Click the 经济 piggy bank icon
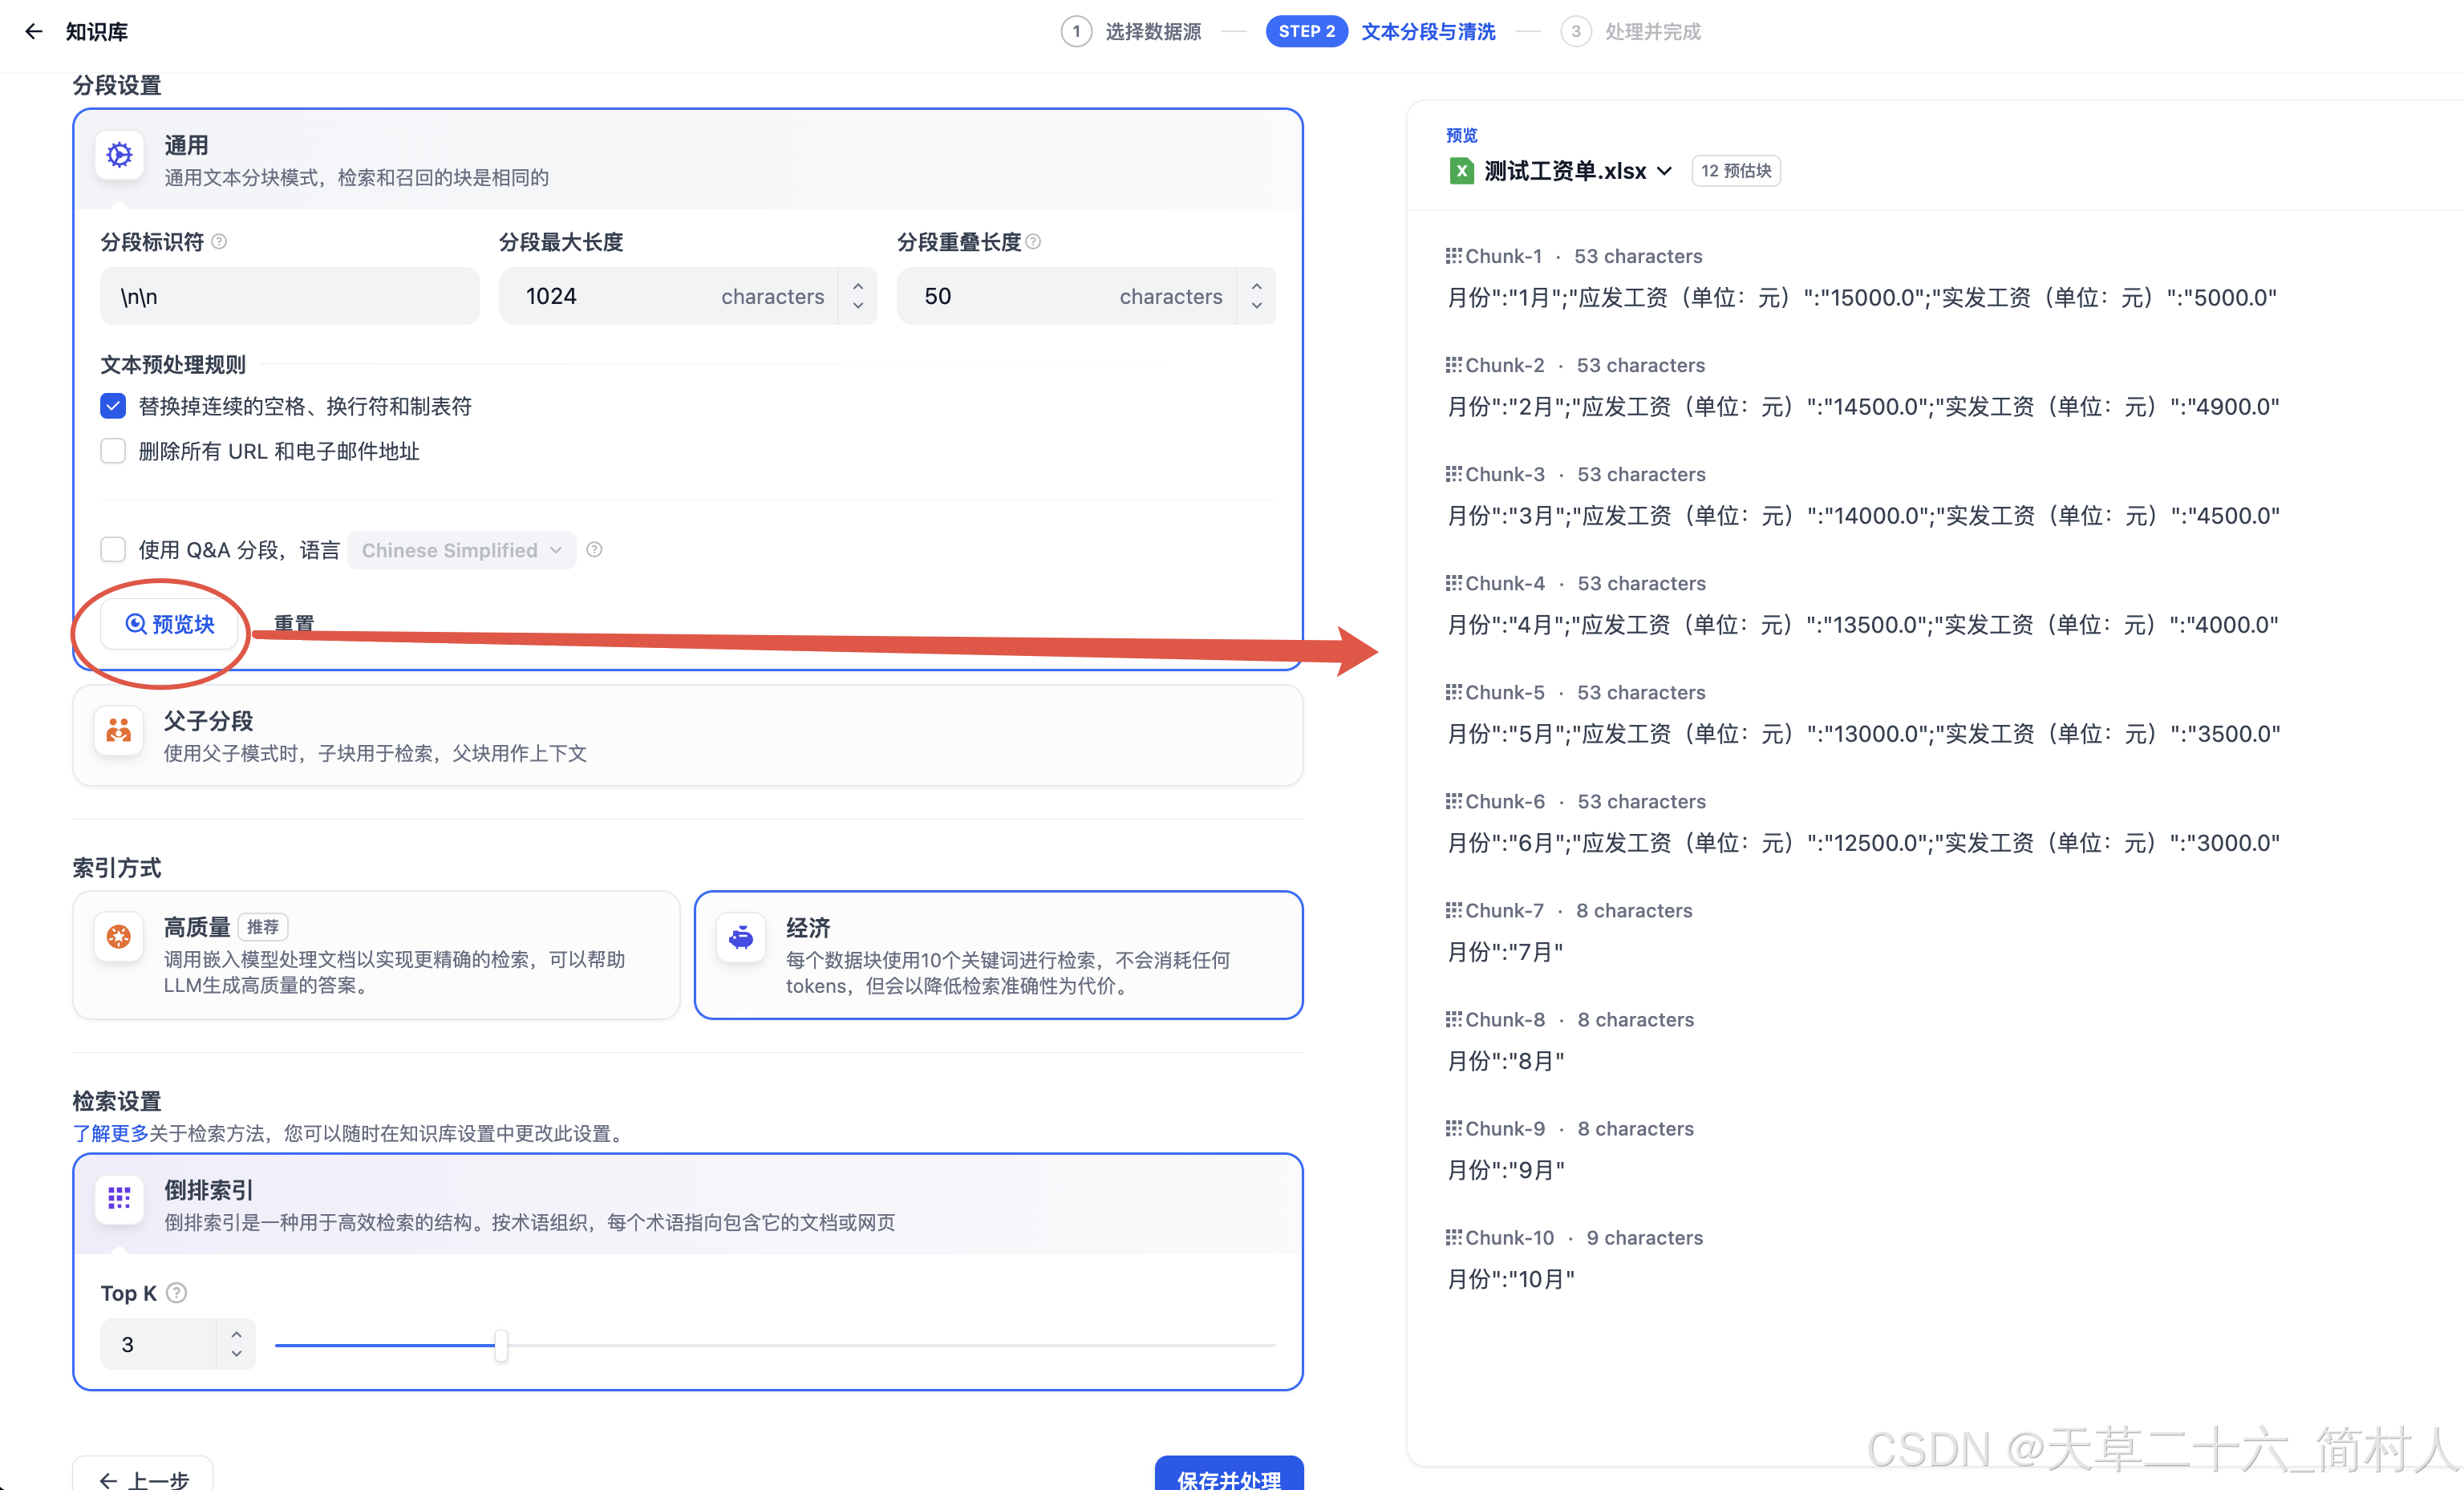2464x1490 pixels. tap(741, 938)
